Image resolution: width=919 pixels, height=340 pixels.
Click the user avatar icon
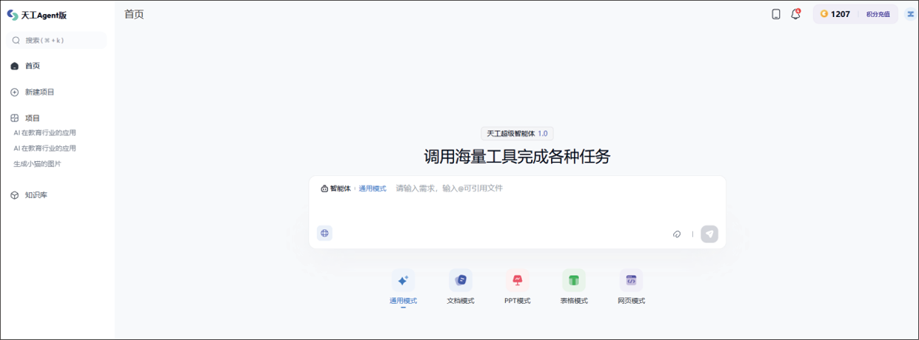coord(910,14)
